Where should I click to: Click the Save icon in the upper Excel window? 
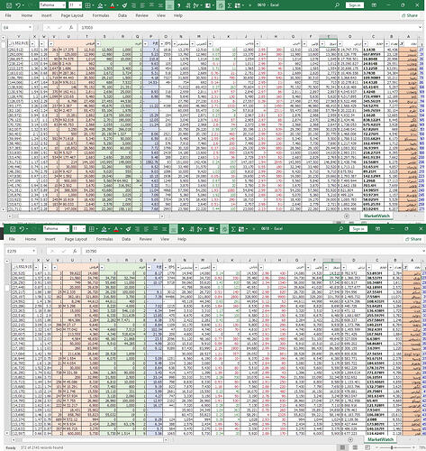[9, 5]
